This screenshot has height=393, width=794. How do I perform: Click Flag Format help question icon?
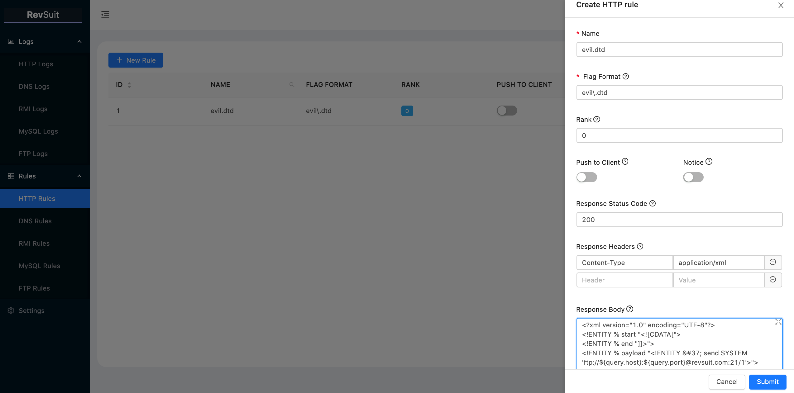tap(626, 76)
